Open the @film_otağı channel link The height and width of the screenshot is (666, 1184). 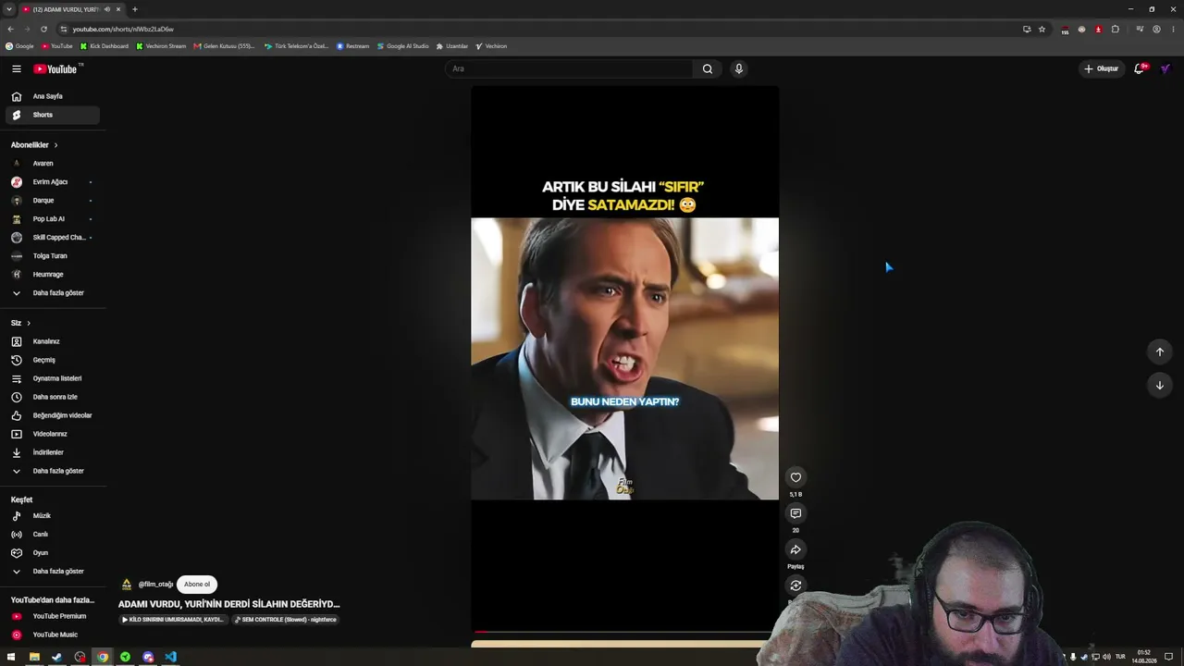pyautogui.click(x=155, y=585)
